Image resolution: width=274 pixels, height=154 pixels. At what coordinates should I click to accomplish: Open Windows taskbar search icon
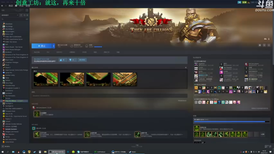click(8, 152)
